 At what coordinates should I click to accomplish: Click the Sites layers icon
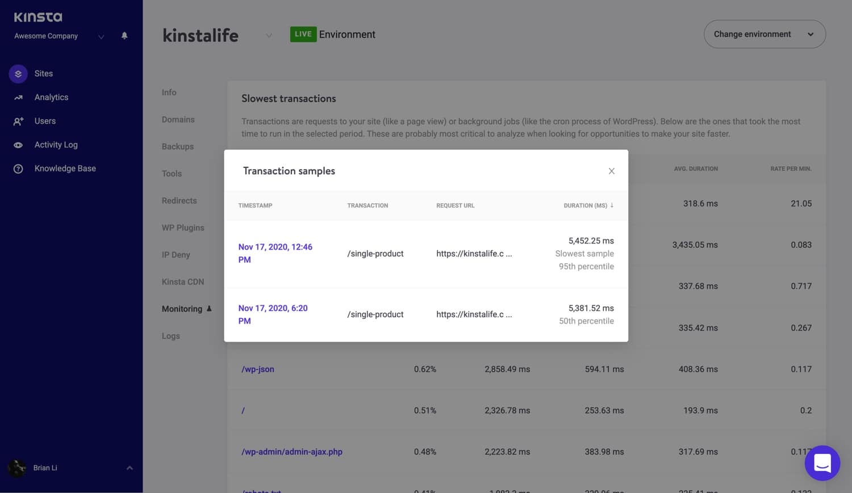click(18, 74)
